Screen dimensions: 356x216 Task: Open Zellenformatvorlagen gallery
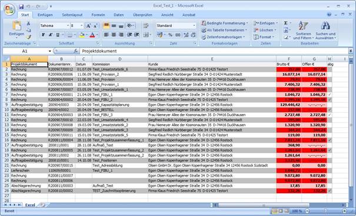tap(223, 37)
